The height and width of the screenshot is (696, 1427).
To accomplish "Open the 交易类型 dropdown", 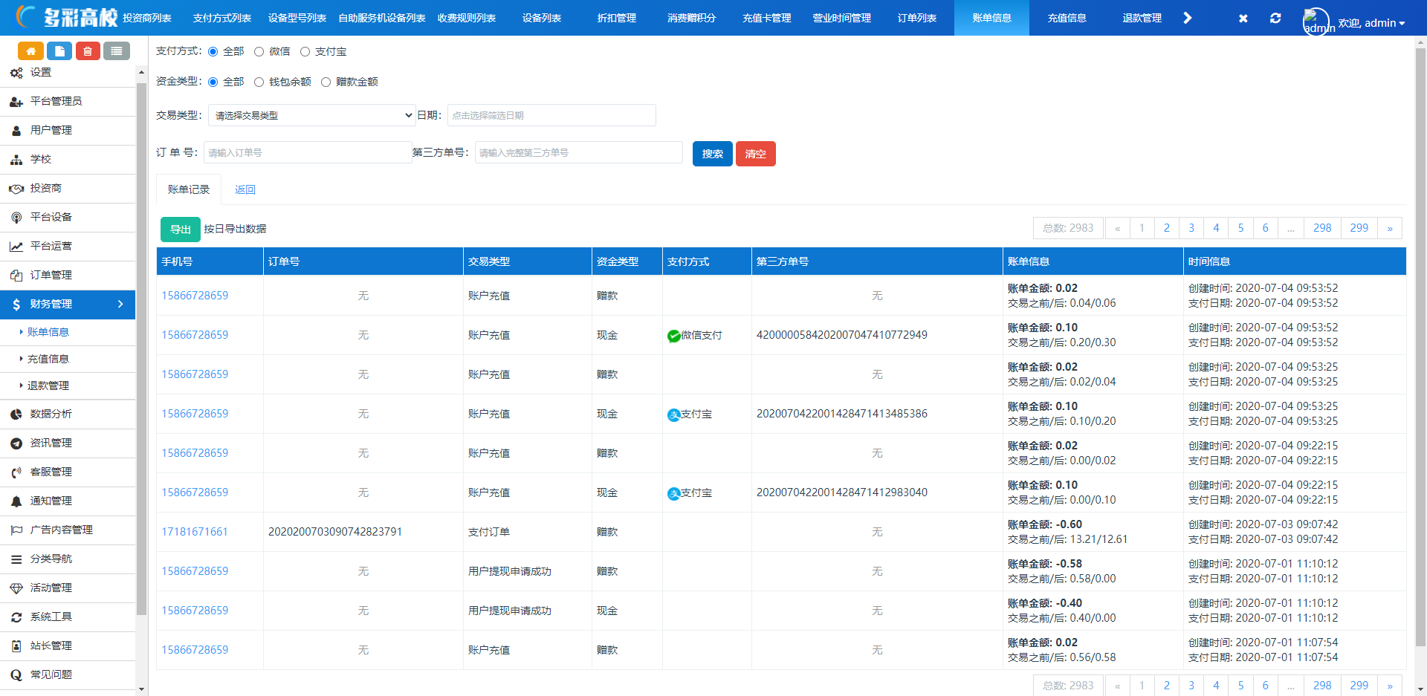I will click(x=312, y=115).
